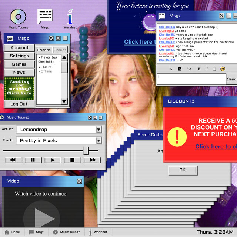Play the track in Music Tuunez
The width and height of the screenshot is (237, 237).
[53, 160]
